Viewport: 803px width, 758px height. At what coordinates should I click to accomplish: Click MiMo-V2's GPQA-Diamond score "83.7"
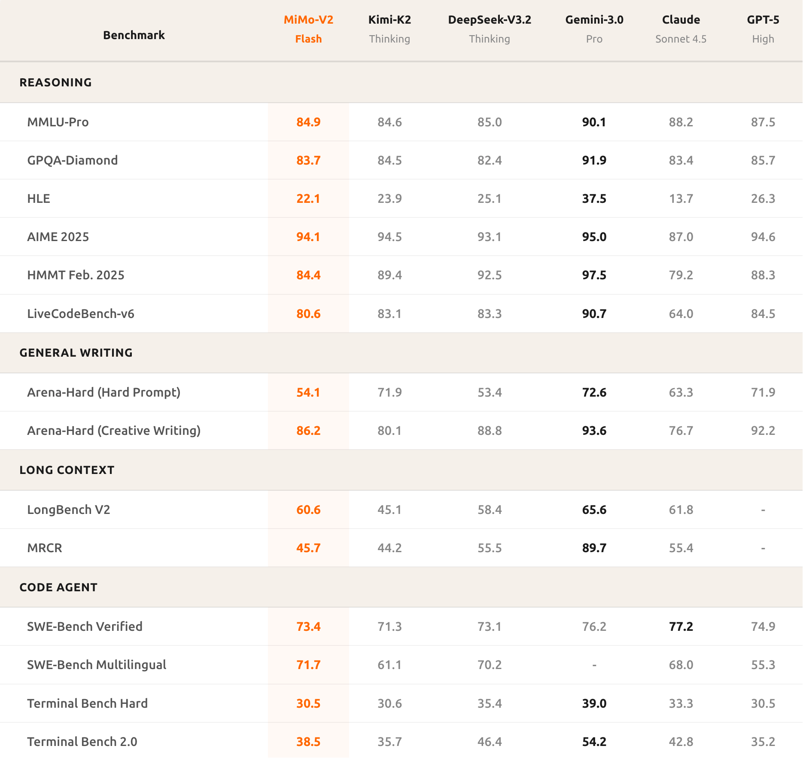(308, 160)
